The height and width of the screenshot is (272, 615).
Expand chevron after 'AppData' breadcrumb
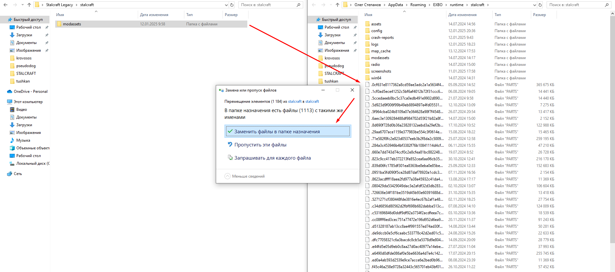click(x=407, y=5)
